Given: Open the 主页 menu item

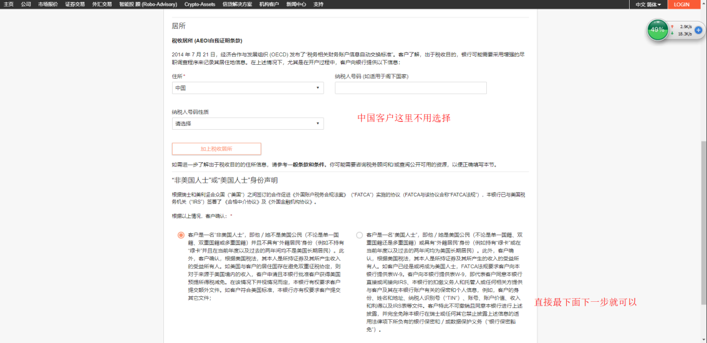Looking at the screenshot, I should (9, 4).
